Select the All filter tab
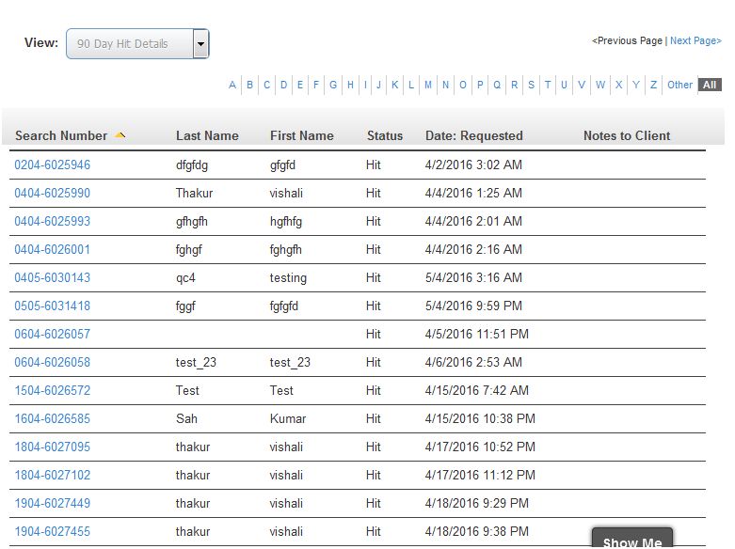735x549 pixels. 710,85
